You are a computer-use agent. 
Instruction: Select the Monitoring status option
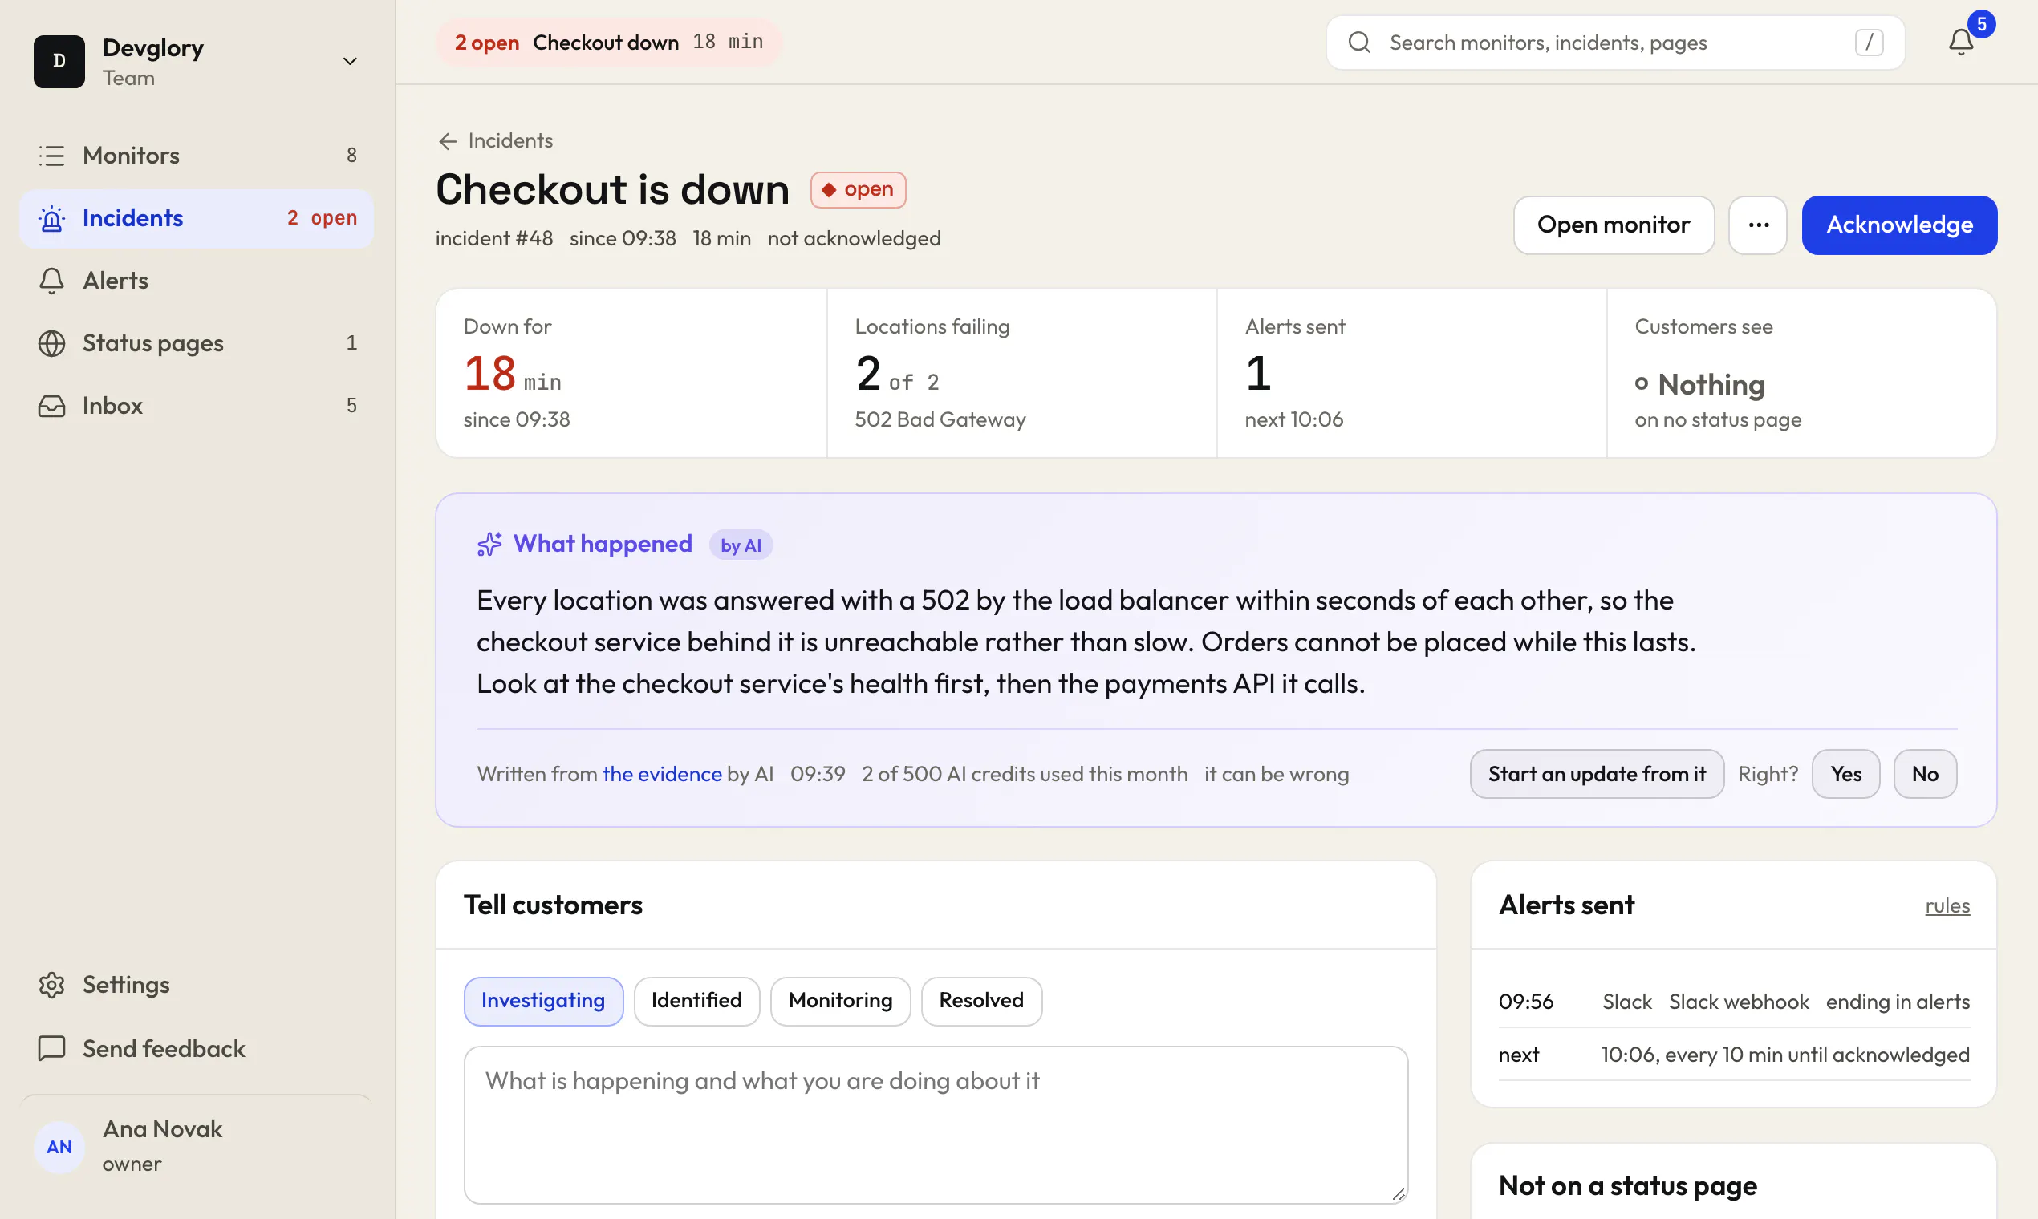click(x=840, y=1001)
